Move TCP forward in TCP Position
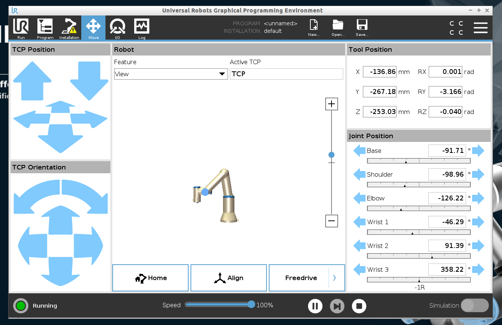 pos(60,139)
